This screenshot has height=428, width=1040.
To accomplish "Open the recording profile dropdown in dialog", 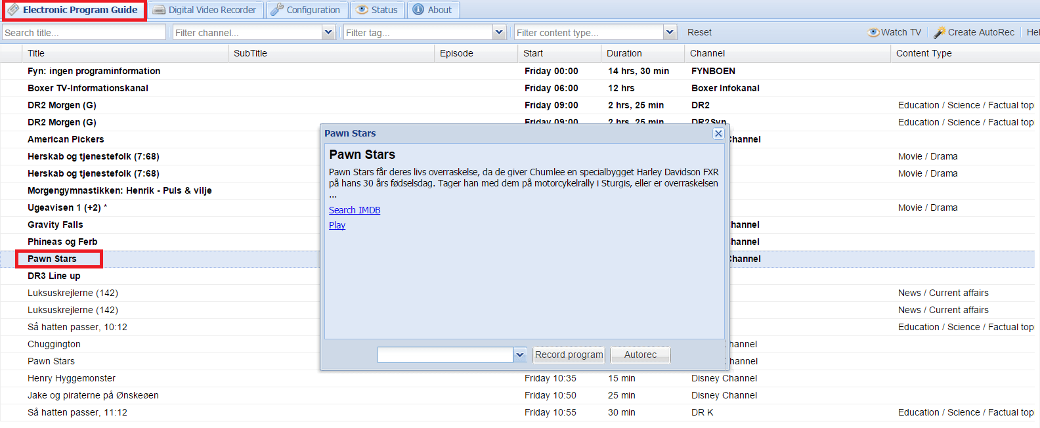I will tap(520, 355).
